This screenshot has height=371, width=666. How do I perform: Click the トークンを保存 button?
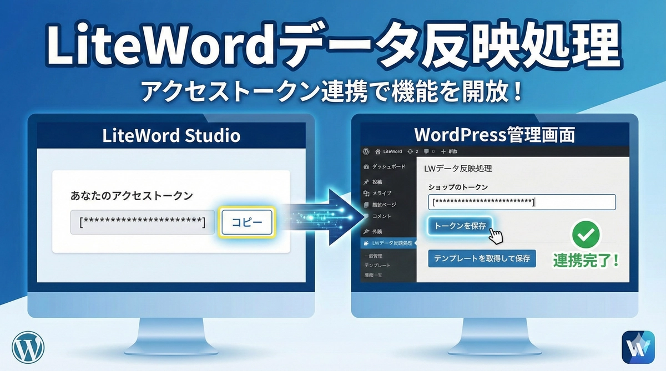coord(460,226)
